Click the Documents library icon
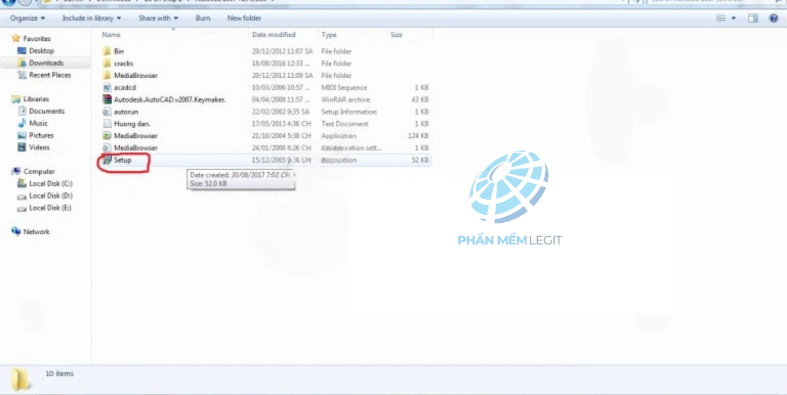Screen dimensions: 787x395 pos(22,111)
